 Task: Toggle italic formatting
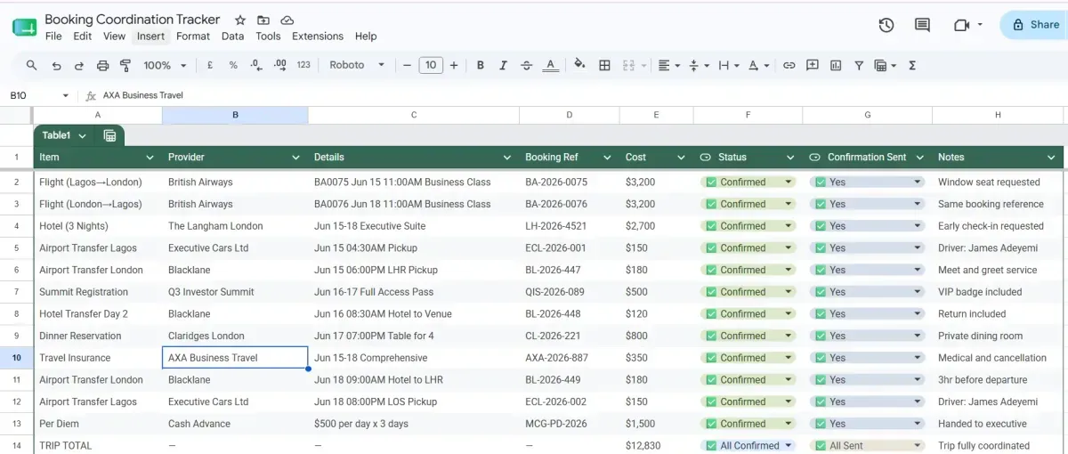(503, 65)
